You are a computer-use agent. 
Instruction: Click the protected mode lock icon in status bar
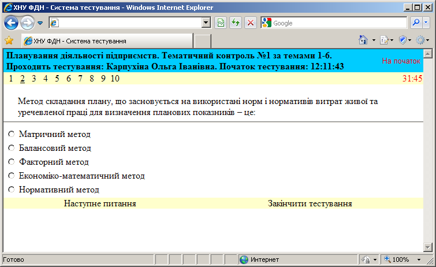[x=366, y=259]
